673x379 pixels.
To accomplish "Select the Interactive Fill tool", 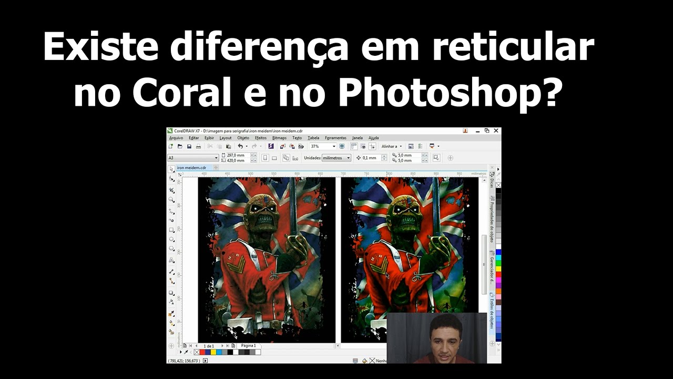I will 171,323.
